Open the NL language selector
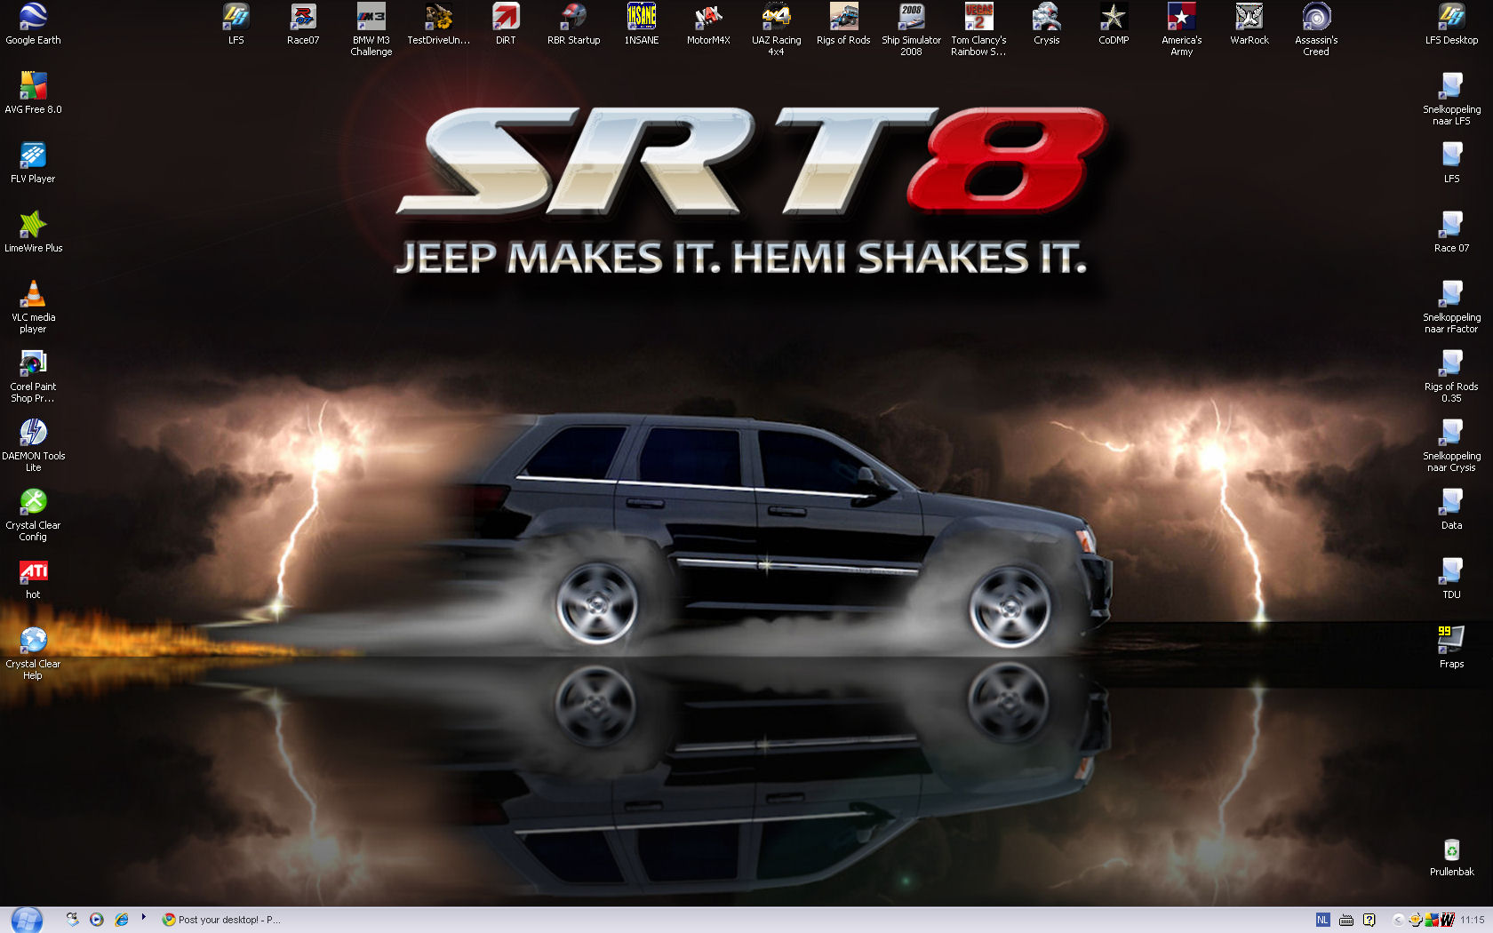Viewport: 1493px width, 933px height. 1323,920
